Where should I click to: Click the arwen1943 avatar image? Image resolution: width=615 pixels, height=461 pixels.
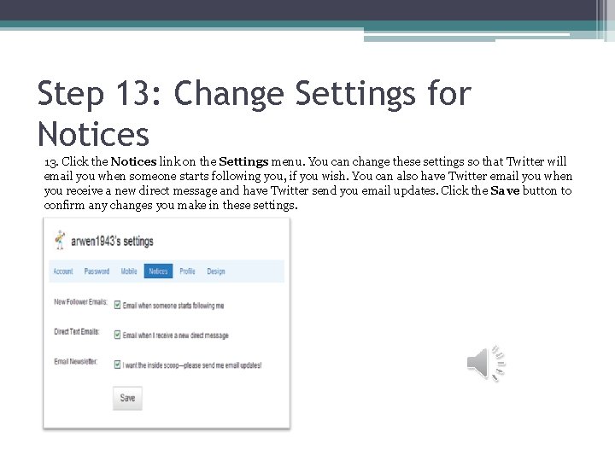click(x=60, y=240)
